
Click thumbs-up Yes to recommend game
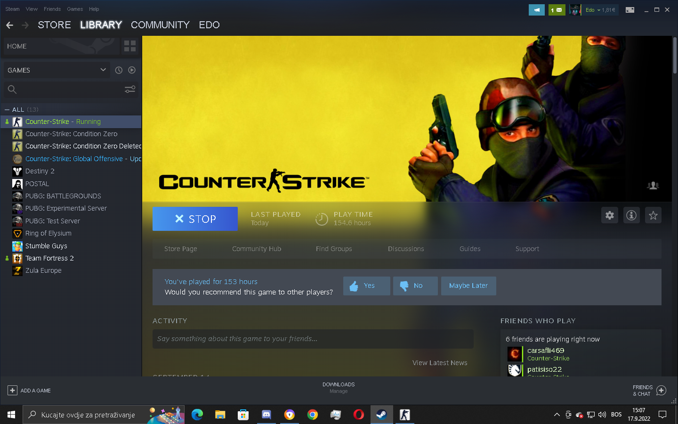point(366,286)
